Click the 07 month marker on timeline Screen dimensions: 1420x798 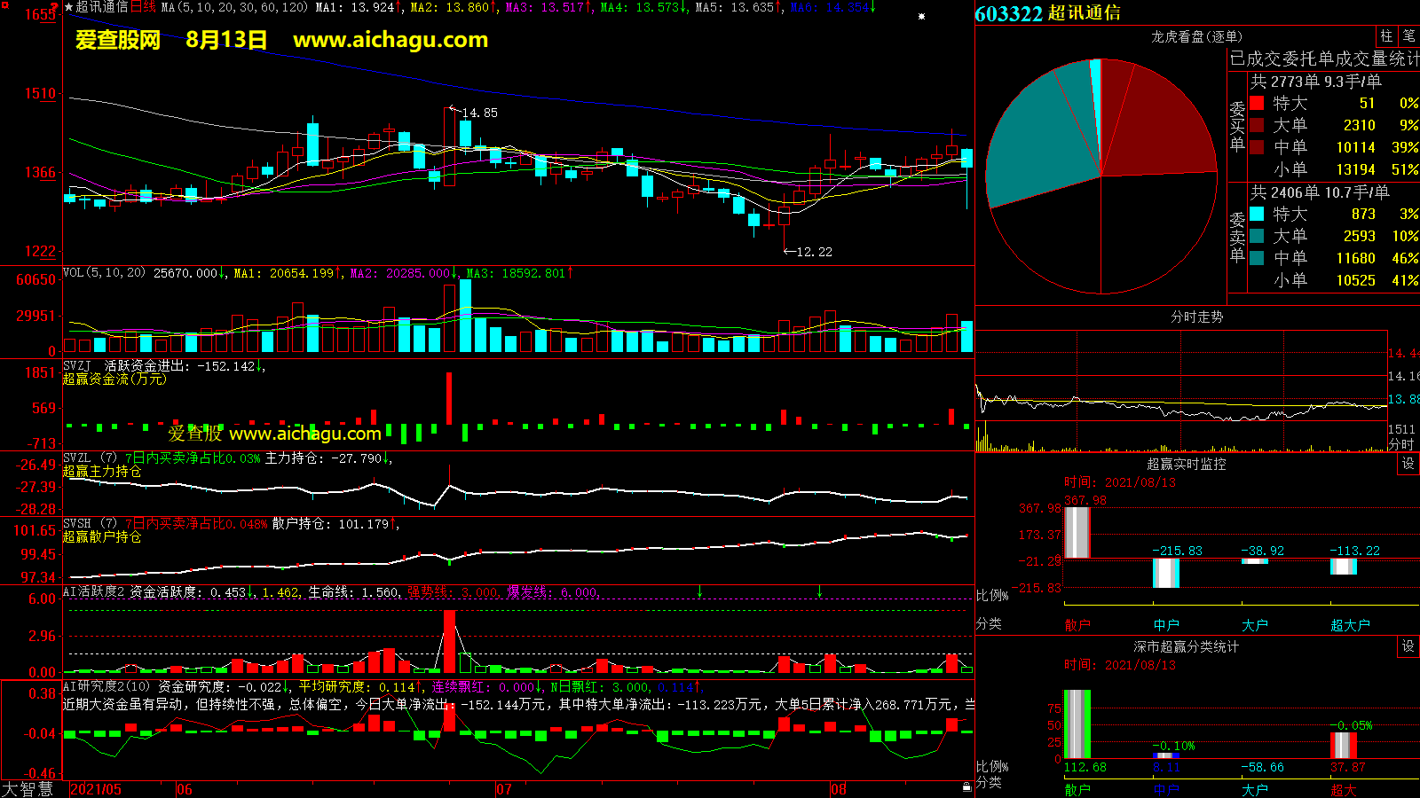503,789
